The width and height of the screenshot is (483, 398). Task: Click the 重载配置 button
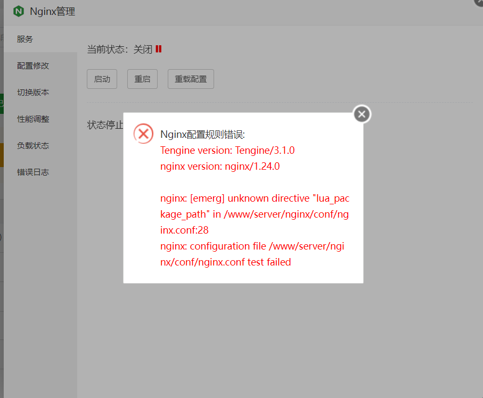pyautogui.click(x=191, y=79)
